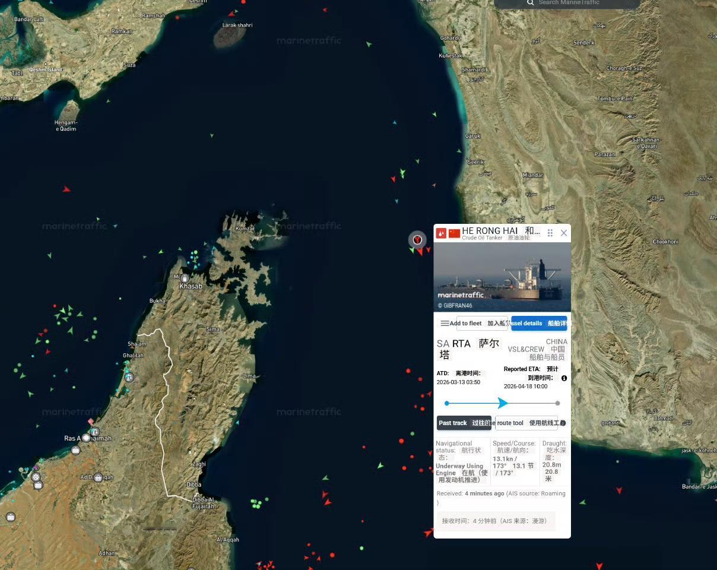Click the Bukha map label

point(157,301)
